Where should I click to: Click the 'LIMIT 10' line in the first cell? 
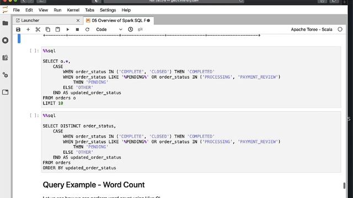pyautogui.click(x=53, y=103)
